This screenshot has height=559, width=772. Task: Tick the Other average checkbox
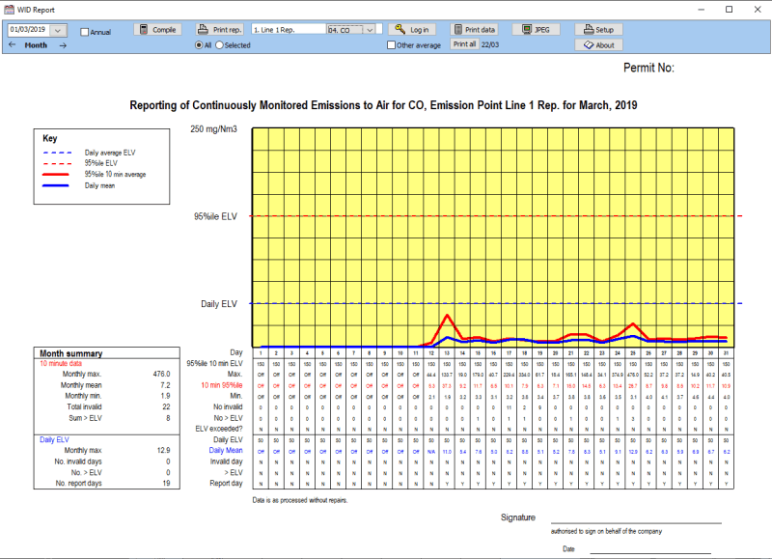point(391,45)
